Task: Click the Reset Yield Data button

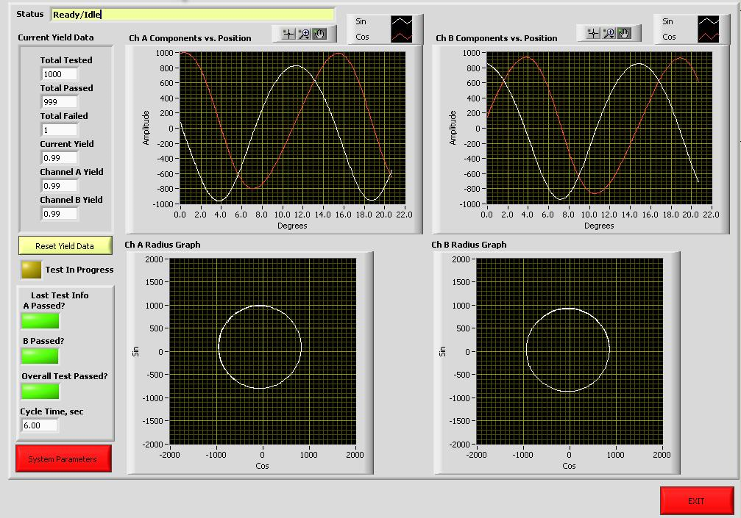Action: (x=65, y=246)
